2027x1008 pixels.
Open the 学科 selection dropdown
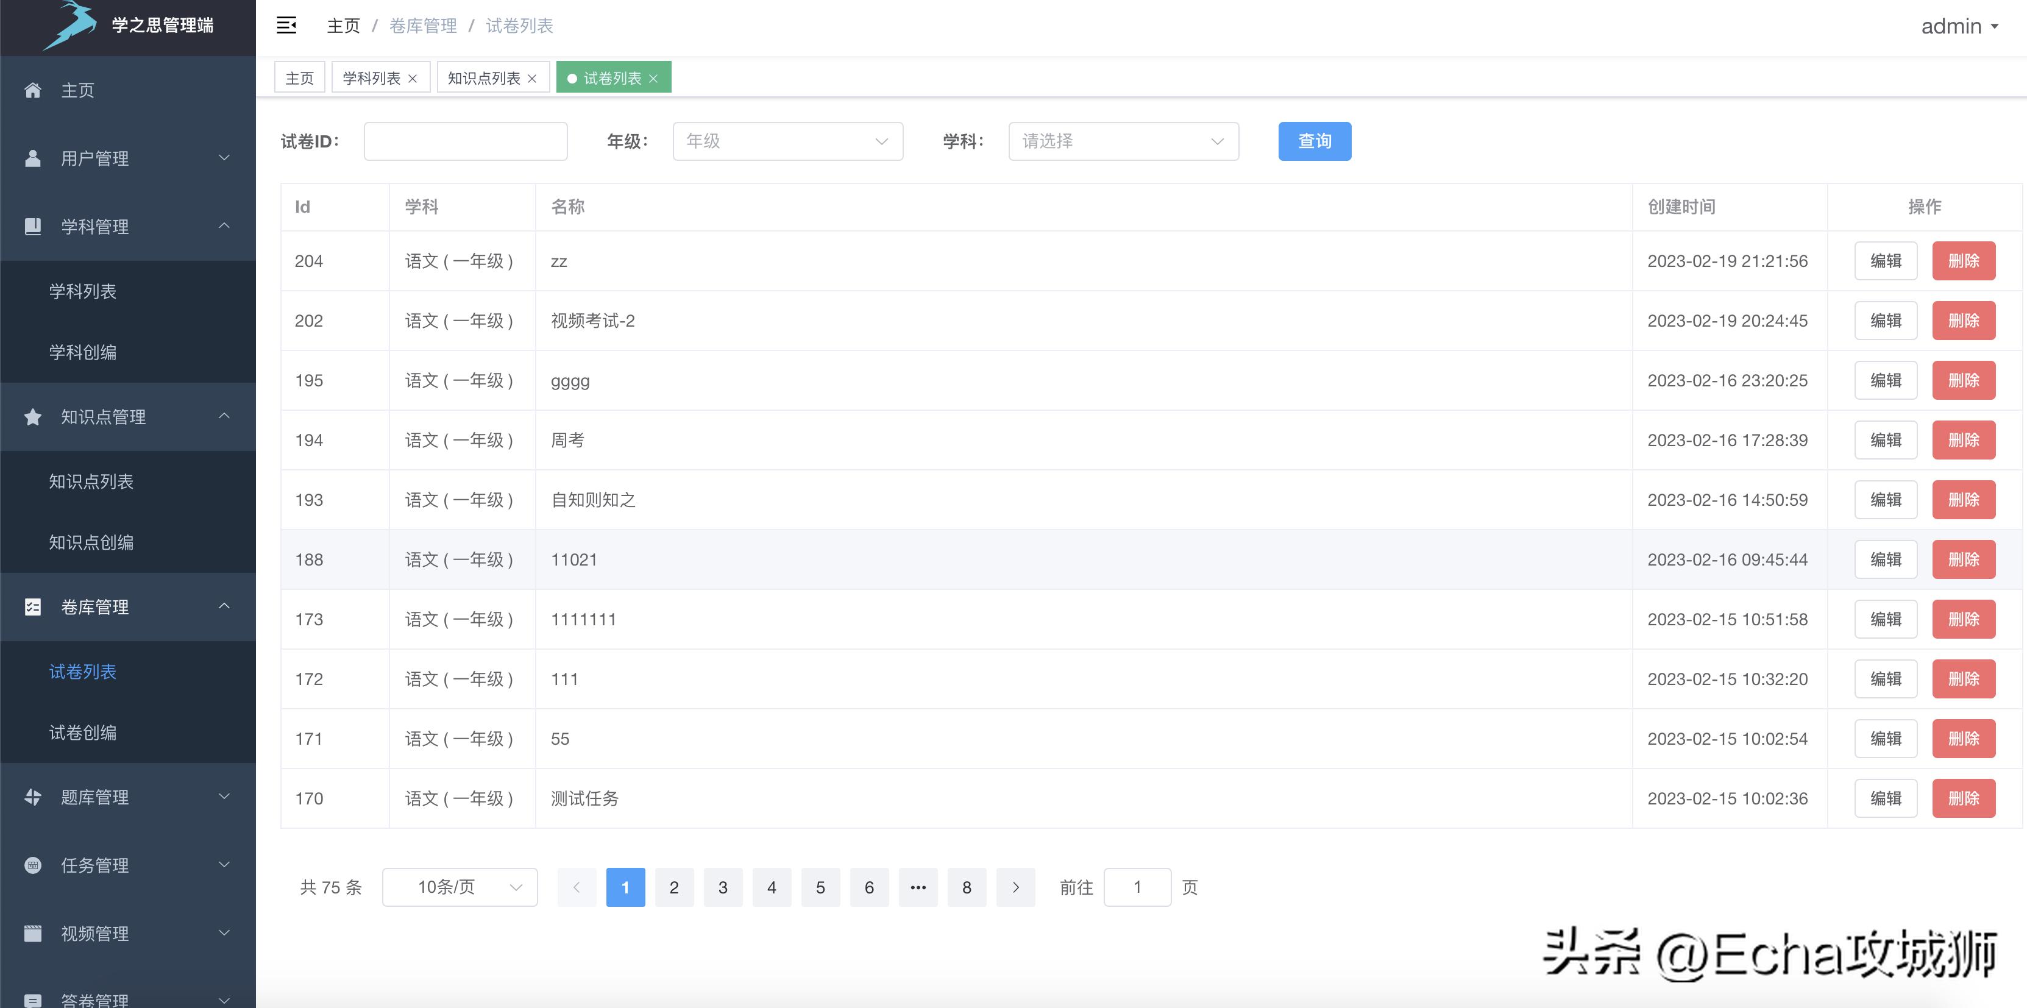(x=1123, y=141)
